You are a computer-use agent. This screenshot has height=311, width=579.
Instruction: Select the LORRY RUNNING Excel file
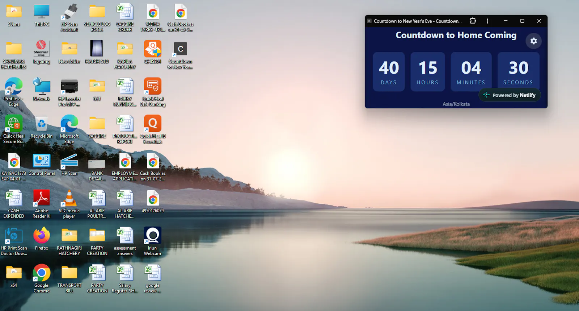coord(125,93)
